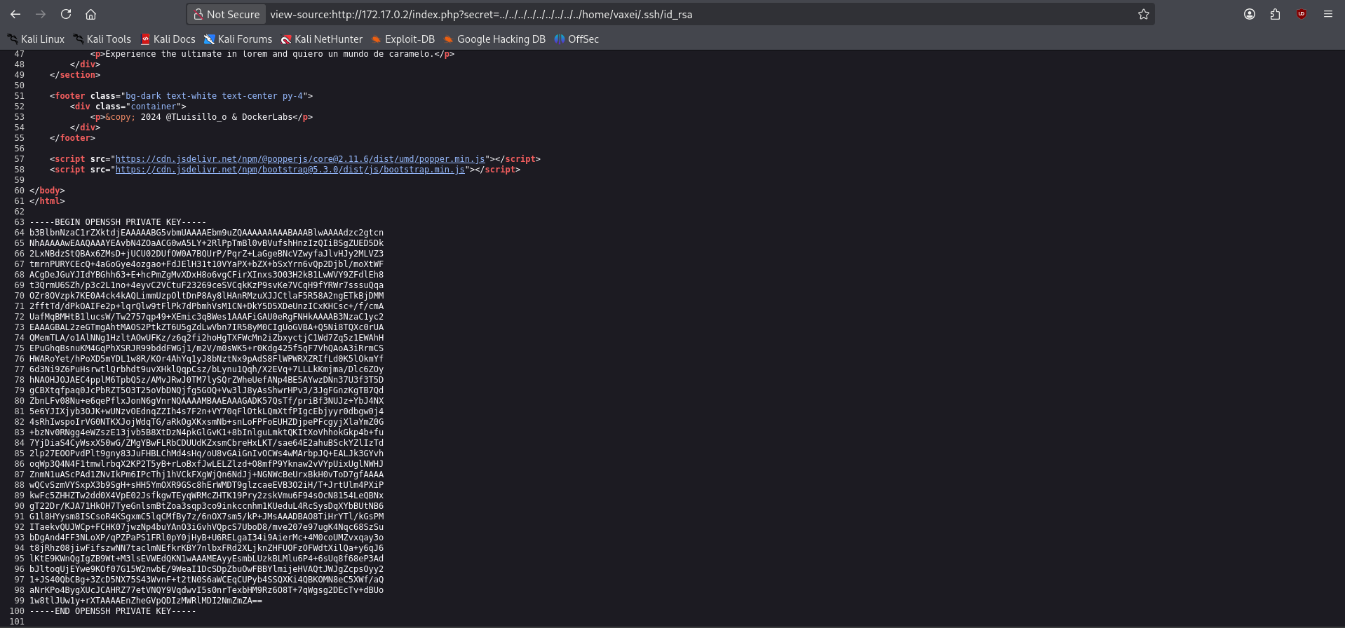Viewport: 1345px width, 628px height.
Task: Click line number 100 in gutter
Action: [17, 611]
